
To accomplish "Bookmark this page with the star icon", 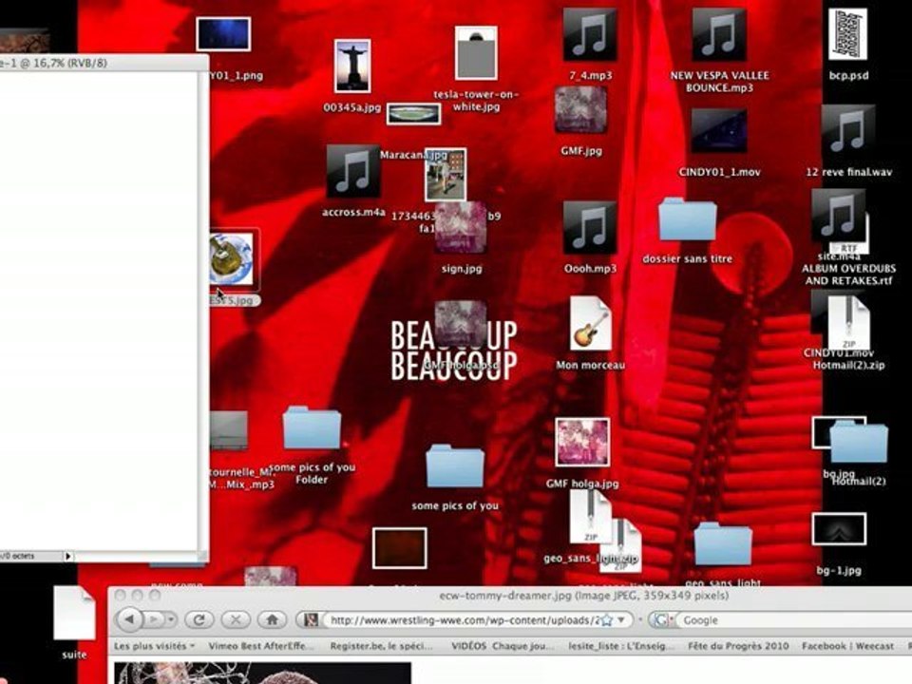I will (607, 620).
